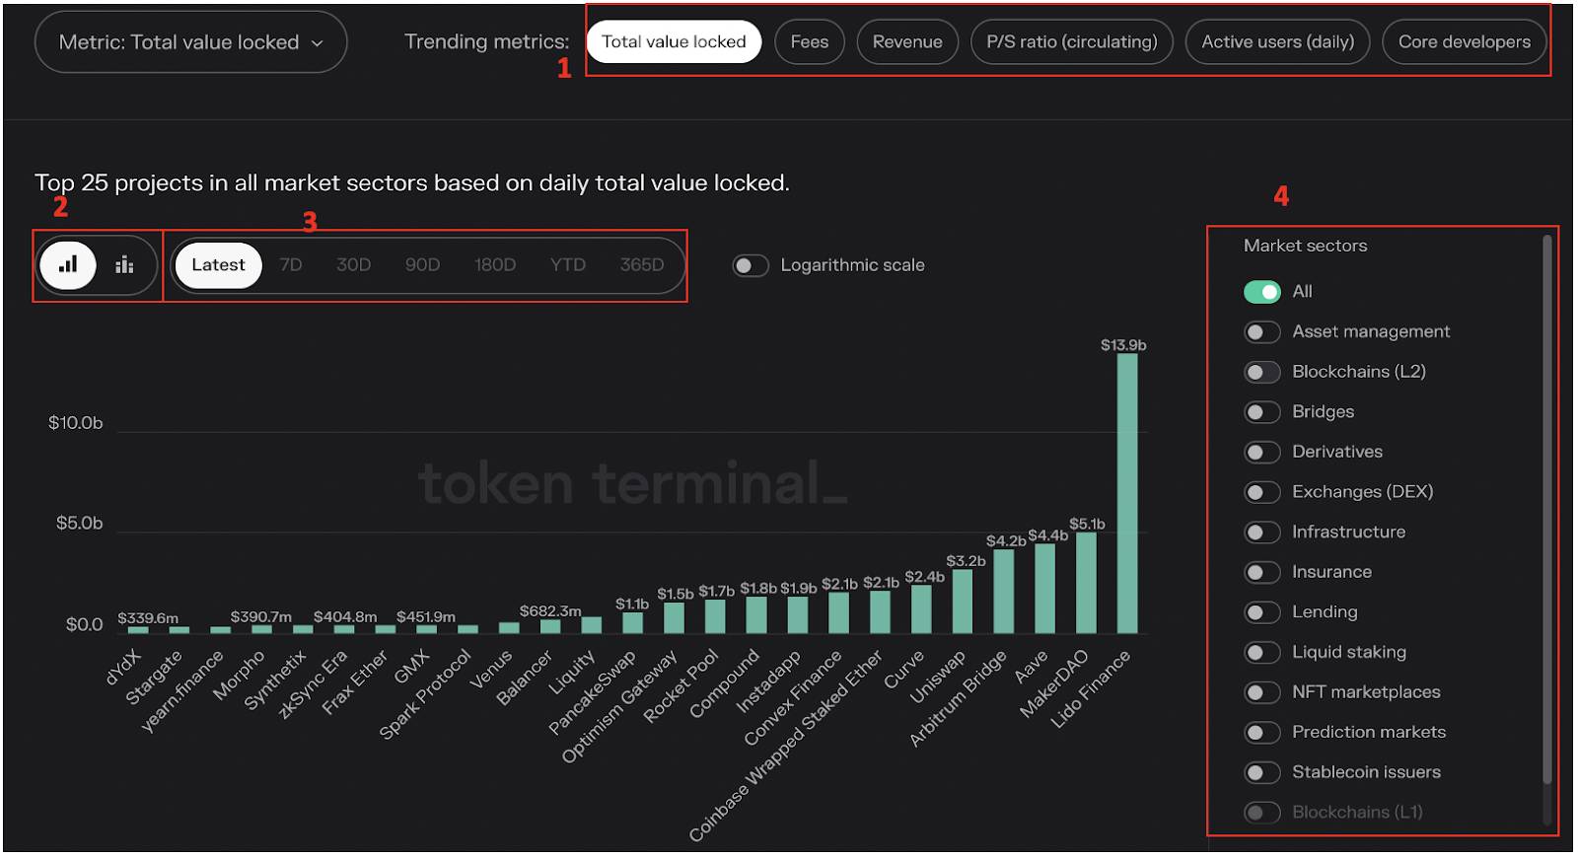Choose the P/S ratio (circulating) metric
Viewport: 1578px width, 856px height.
pos(1072,41)
